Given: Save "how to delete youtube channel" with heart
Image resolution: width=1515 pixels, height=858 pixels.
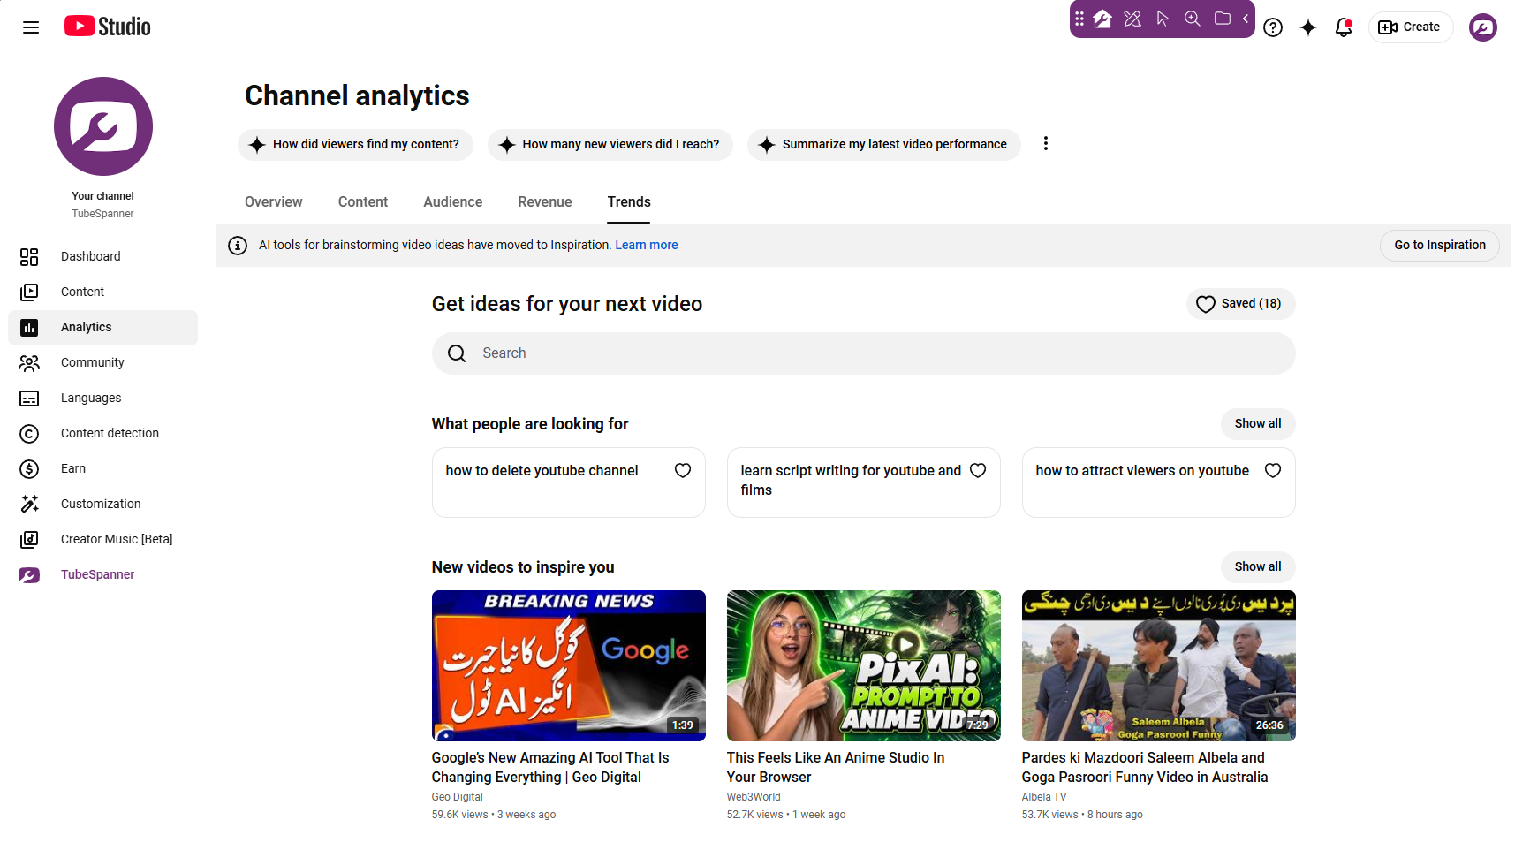Looking at the screenshot, I should point(683,471).
